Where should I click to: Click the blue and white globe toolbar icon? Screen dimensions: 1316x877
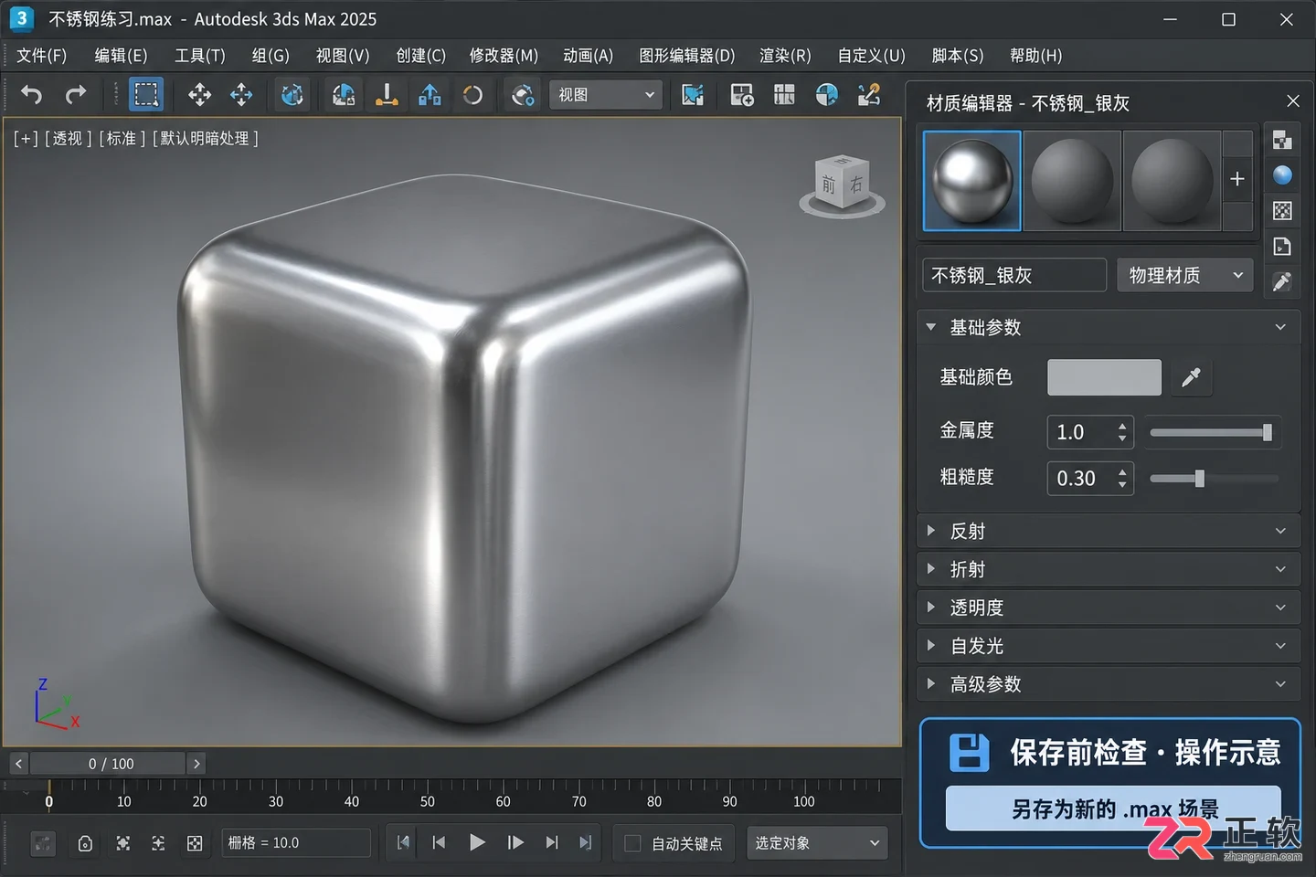click(826, 94)
